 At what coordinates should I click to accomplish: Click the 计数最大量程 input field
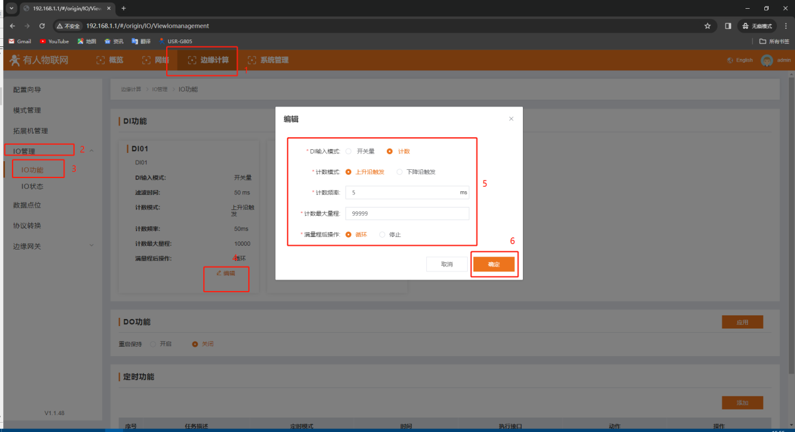click(x=406, y=214)
